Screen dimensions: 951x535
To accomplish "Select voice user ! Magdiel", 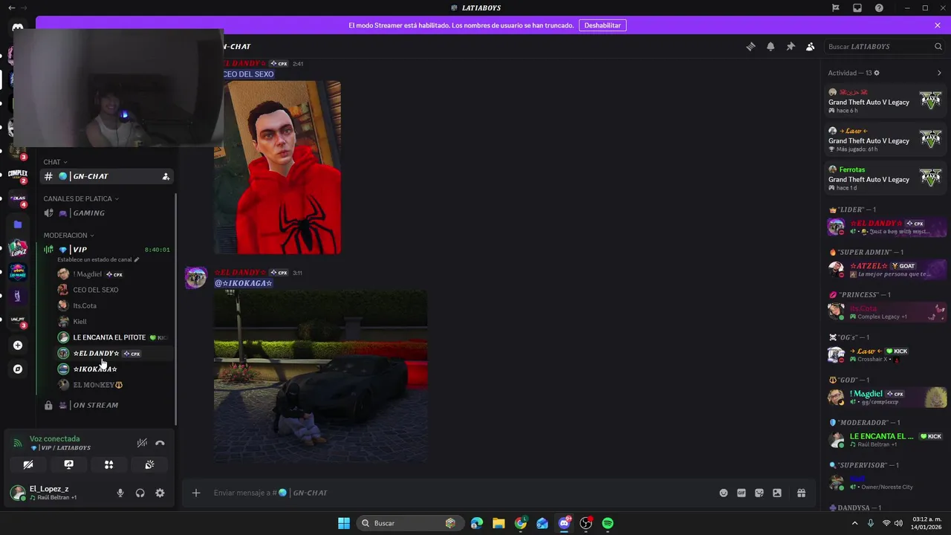I will pos(115,274).
